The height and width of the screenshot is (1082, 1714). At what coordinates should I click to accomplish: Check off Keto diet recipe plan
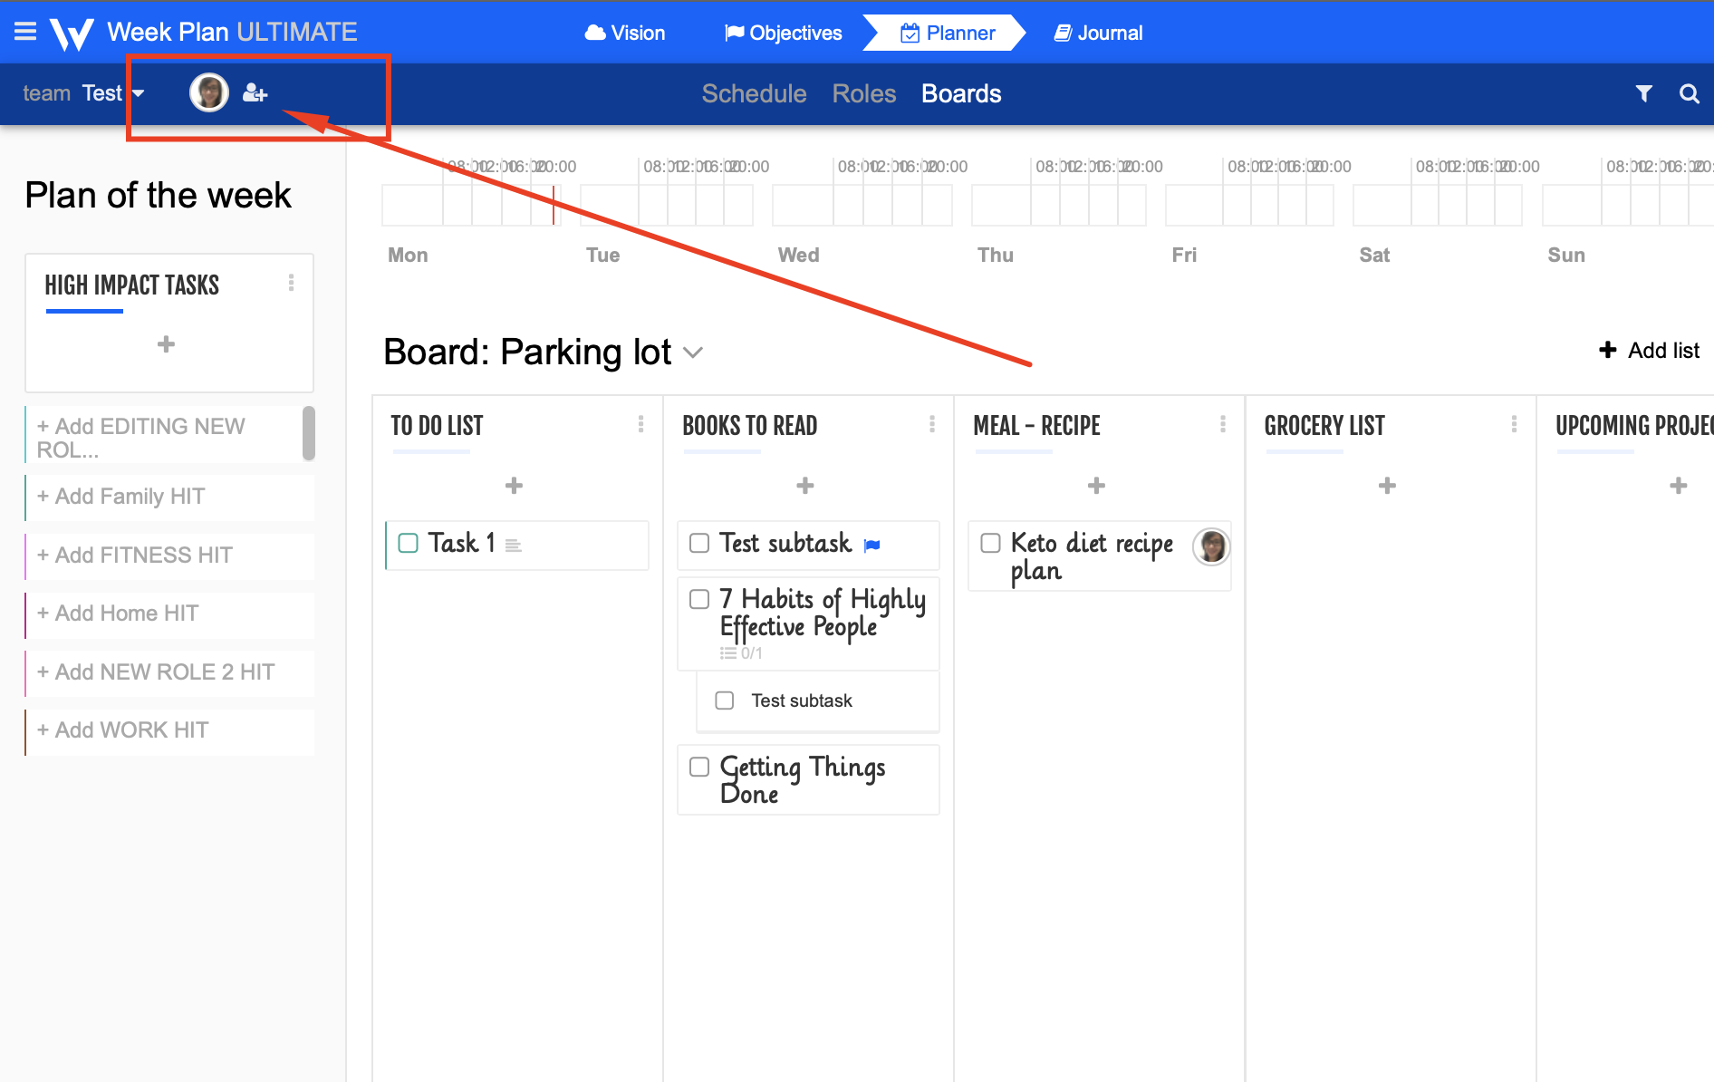991,543
